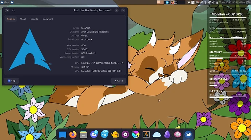The height and width of the screenshot is (140, 251).
Task: Switch to Firefox workspace in pager
Action: (174, 2)
